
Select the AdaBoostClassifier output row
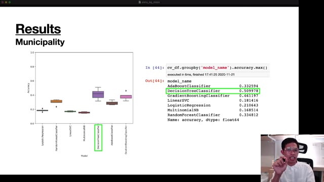(213, 86)
